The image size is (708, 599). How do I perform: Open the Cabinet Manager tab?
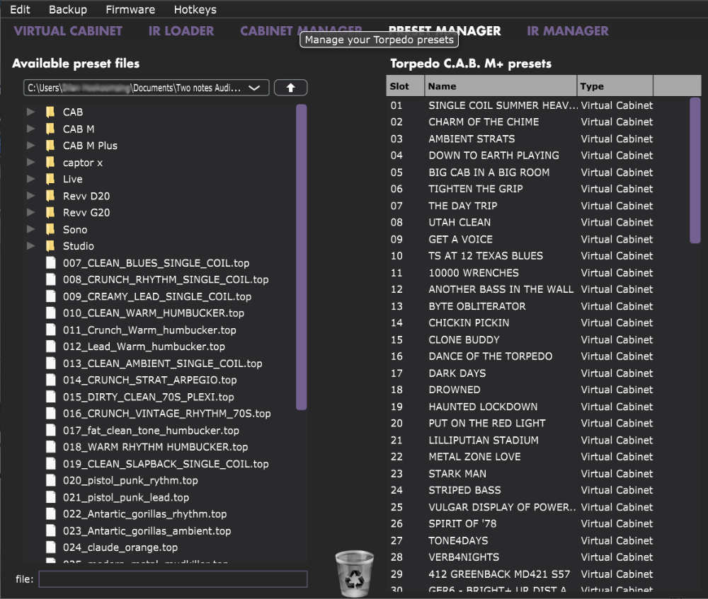(301, 30)
